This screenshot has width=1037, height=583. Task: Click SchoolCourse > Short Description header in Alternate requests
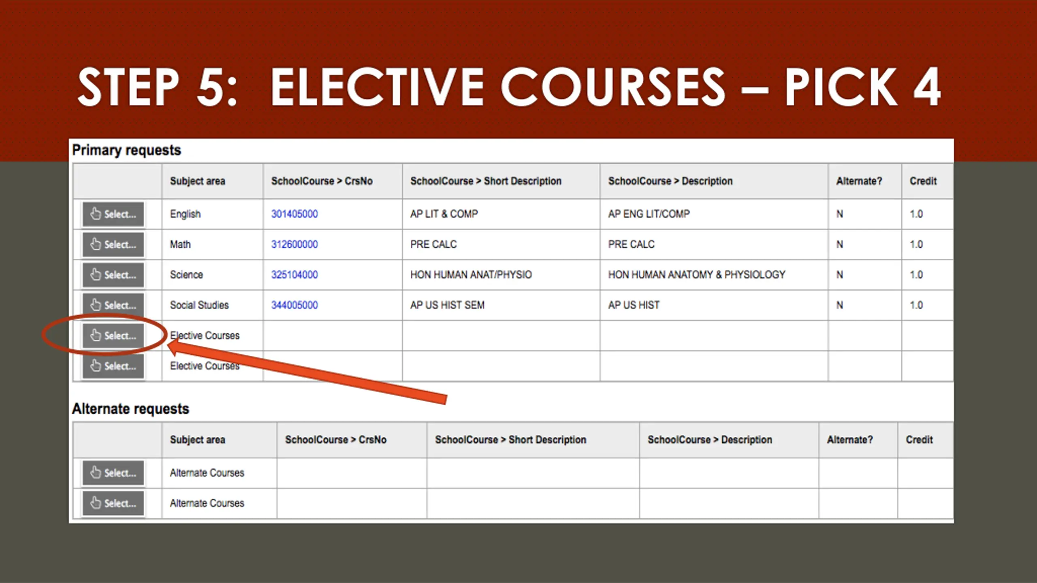[x=510, y=440]
